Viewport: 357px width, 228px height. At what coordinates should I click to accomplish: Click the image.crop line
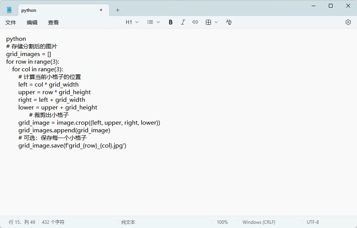[x=89, y=123]
